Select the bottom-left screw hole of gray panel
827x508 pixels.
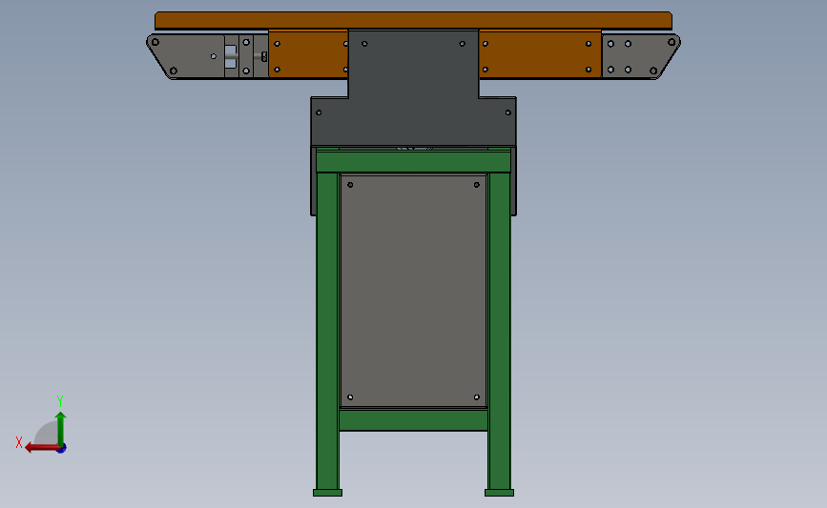(x=350, y=397)
